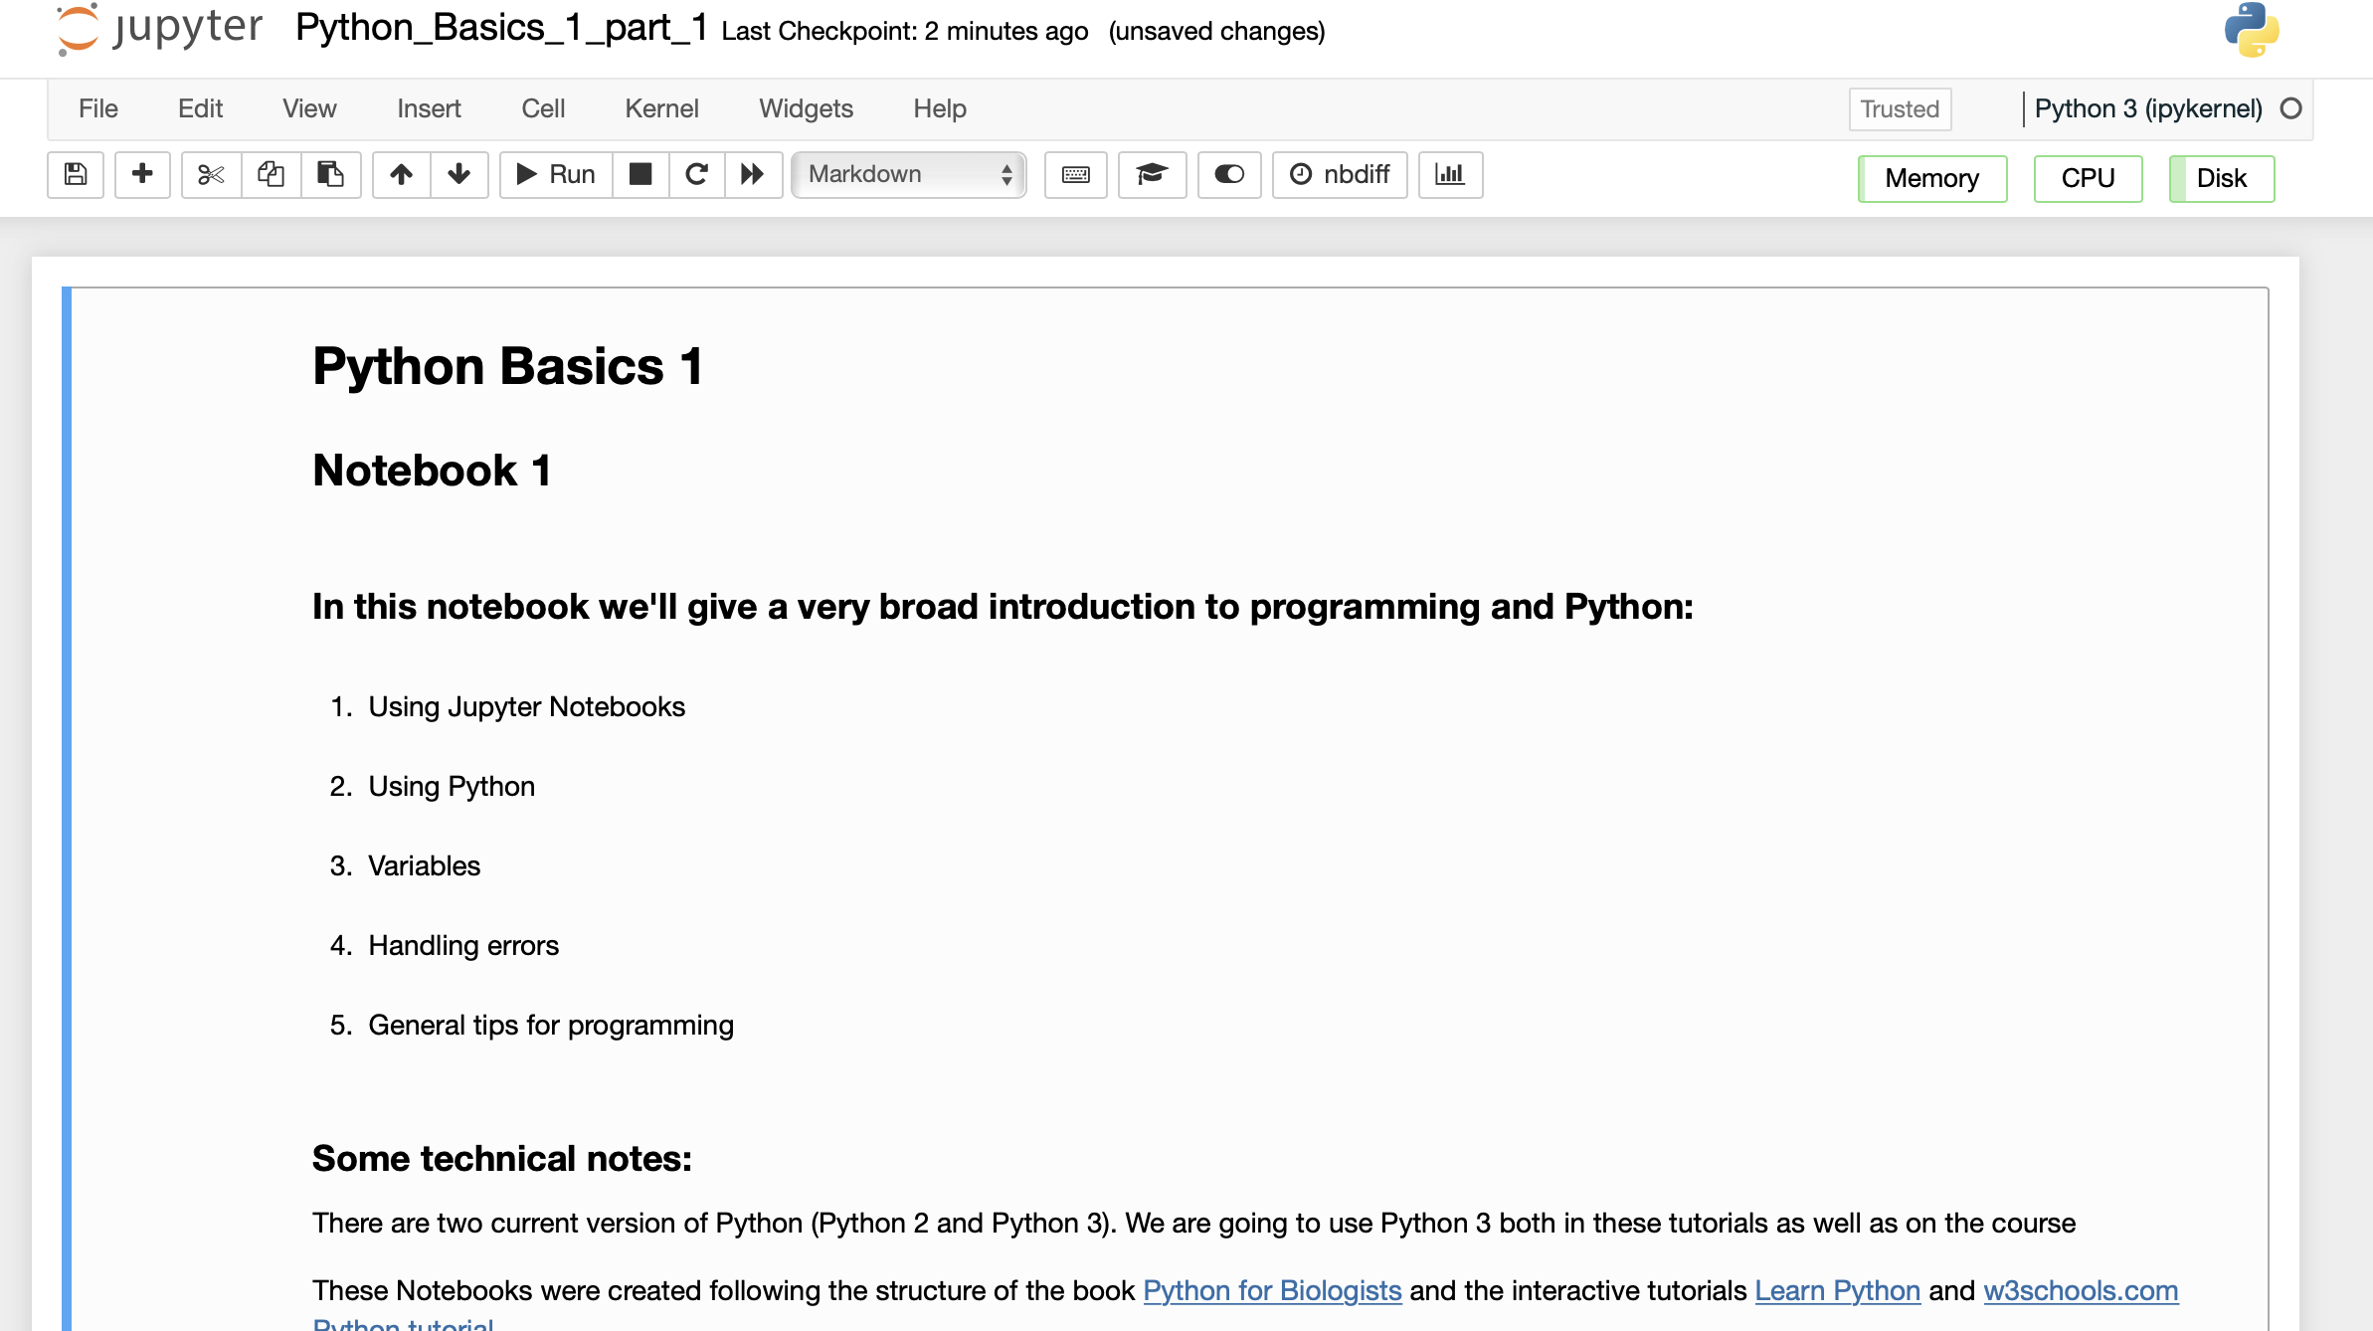Open the w3schools.com link
The height and width of the screenshot is (1331, 2373).
(x=2081, y=1290)
